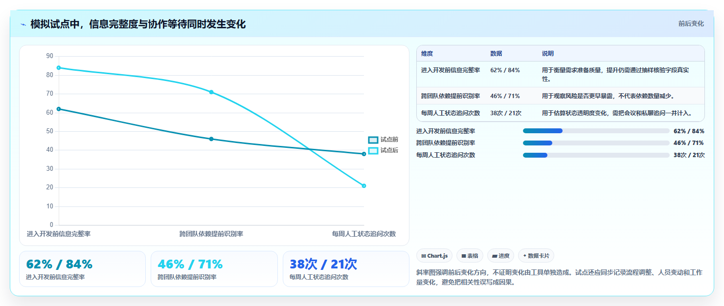
Task: Click x-axis label 每周人工状态追问次数
Action: 363,234
